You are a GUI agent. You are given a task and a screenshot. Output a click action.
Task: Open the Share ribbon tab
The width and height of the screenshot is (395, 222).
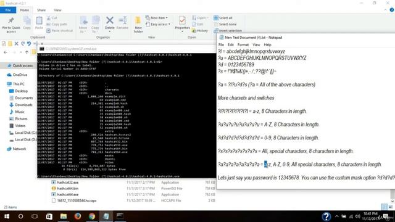click(41, 10)
